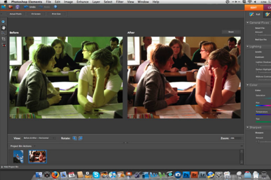Click the Hue color slider bar
This screenshot has width=271, height=180.
[x=263, y=105]
